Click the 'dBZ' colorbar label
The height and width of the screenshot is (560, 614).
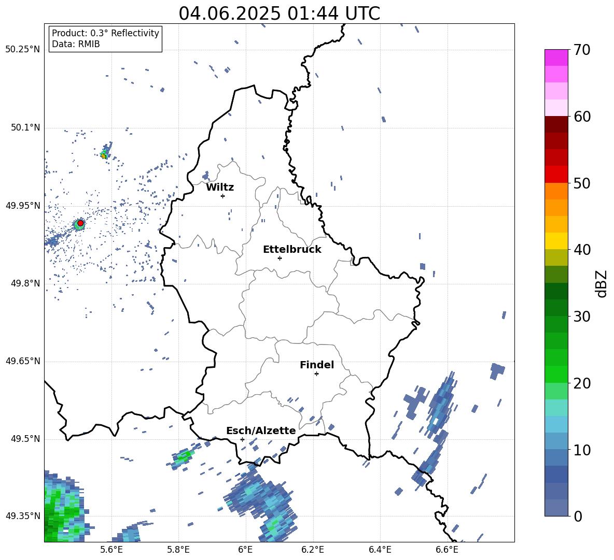point(601,283)
